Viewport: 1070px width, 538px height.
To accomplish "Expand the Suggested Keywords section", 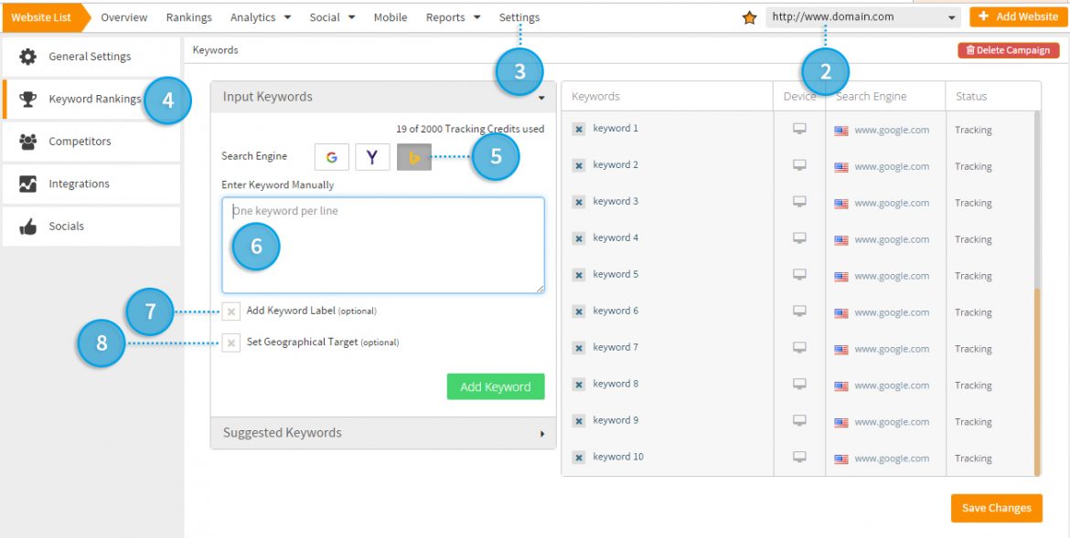I will [383, 433].
